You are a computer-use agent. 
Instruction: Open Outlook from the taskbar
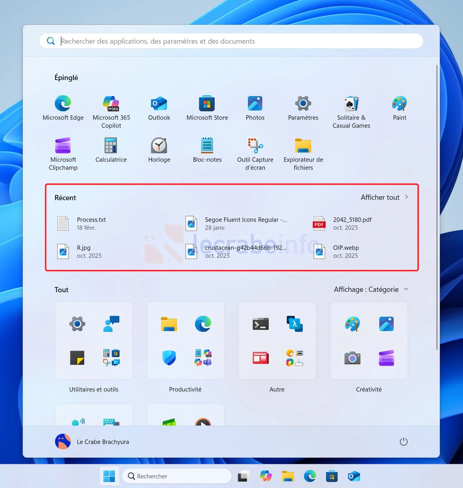point(354,476)
